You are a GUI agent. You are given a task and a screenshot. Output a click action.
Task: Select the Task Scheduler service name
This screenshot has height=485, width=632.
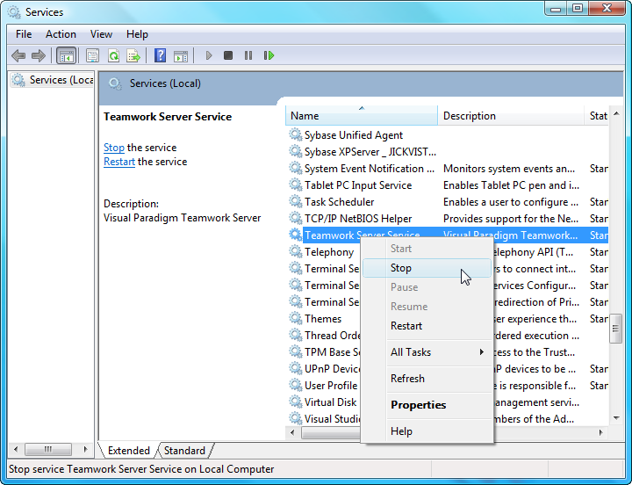point(339,202)
